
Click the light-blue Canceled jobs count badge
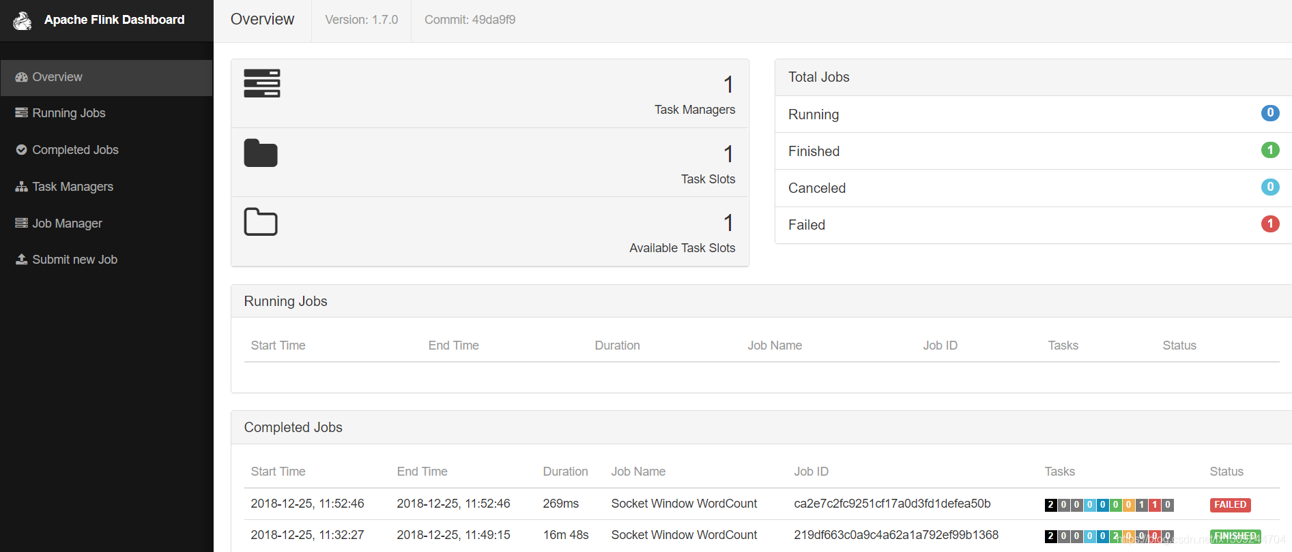coord(1270,187)
